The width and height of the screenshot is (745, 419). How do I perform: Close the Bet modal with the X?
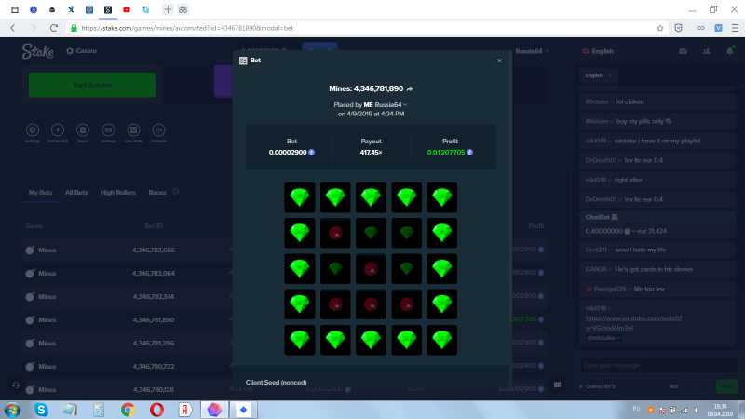point(499,61)
